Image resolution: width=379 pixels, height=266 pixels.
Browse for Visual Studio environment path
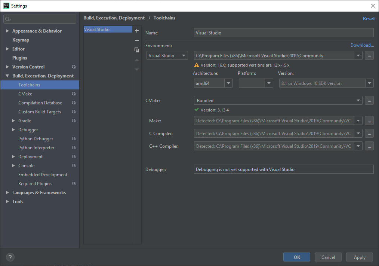pos(369,56)
